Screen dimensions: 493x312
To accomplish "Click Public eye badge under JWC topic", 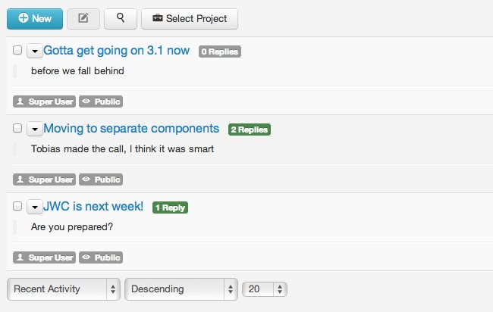I will click(x=101, y=257).
